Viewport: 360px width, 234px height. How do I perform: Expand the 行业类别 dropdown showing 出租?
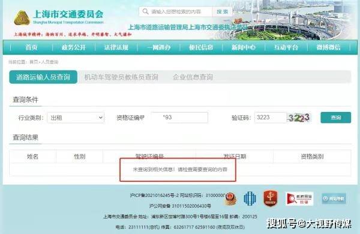pos(76,118)
